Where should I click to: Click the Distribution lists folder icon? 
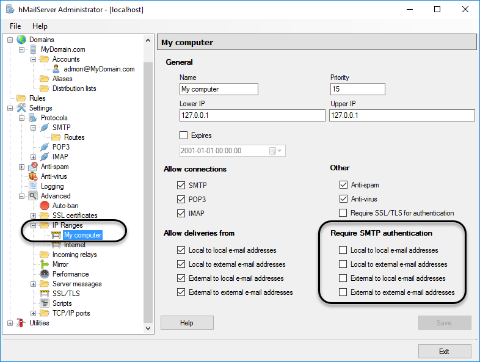click(x=45, y=89)
